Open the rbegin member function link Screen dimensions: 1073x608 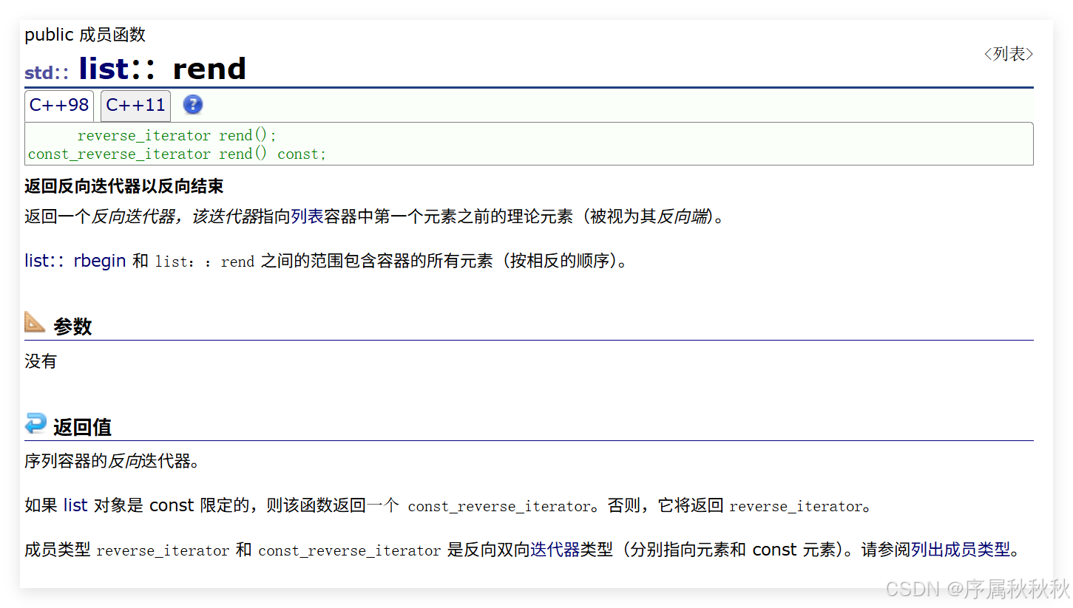tap(99, 260)
